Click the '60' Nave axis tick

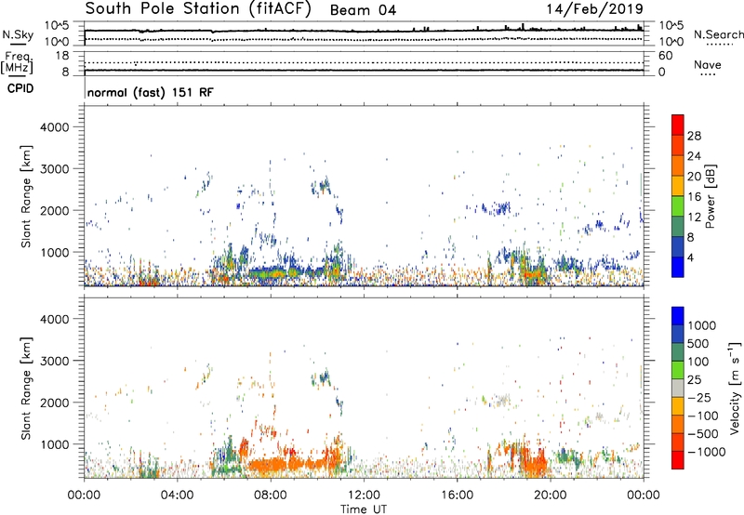[665, 56]
